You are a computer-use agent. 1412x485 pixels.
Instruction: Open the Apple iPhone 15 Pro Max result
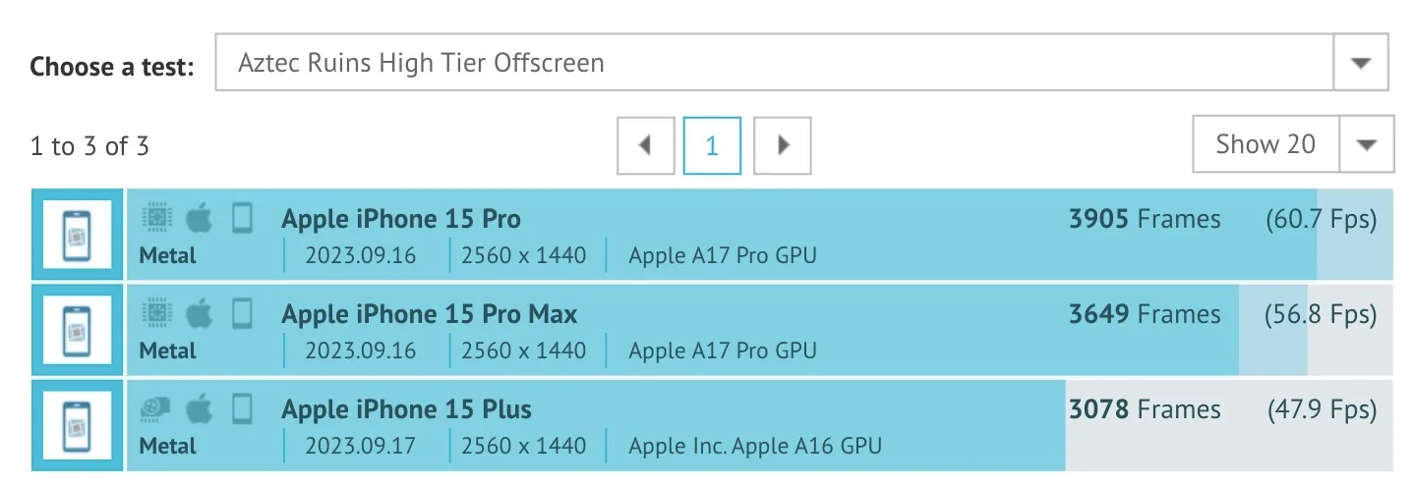(x=430, y=314)
